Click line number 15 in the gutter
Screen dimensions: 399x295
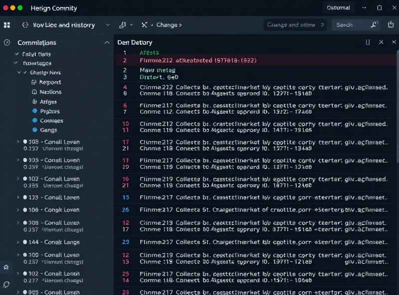point(126,197)
